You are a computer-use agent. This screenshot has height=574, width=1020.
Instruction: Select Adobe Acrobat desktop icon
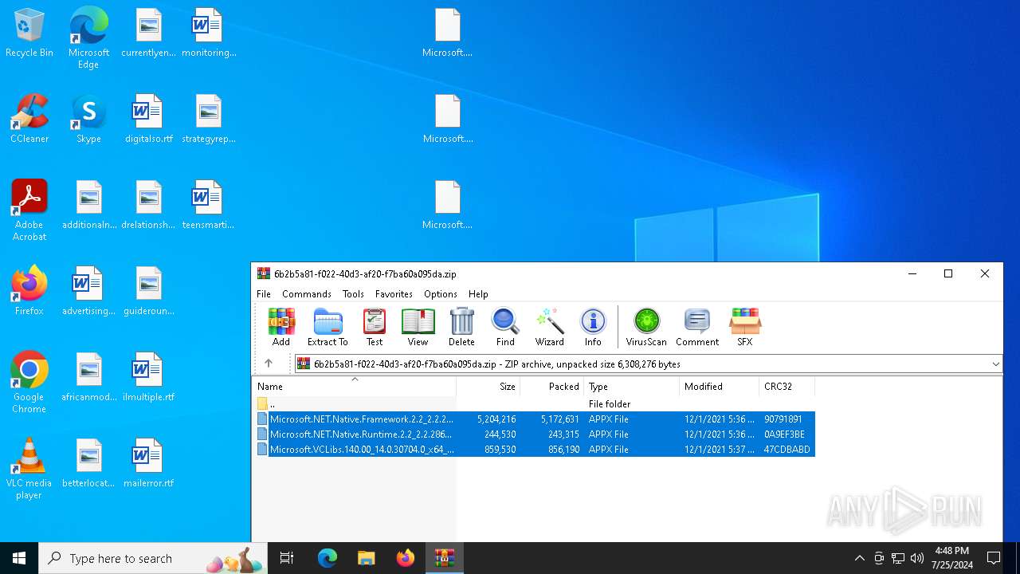(x=29, y=210)
